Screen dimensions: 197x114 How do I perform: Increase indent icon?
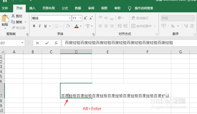point(125,26)
